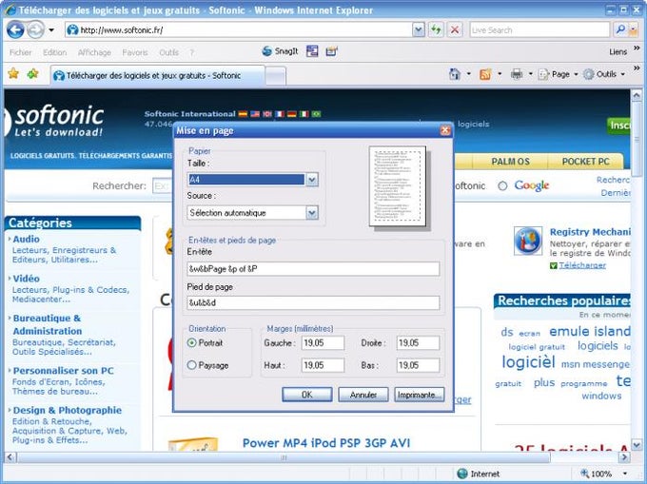Click the Annuler button
The image size is (647, 484).
pyautogui.click(x=363, y=395)
